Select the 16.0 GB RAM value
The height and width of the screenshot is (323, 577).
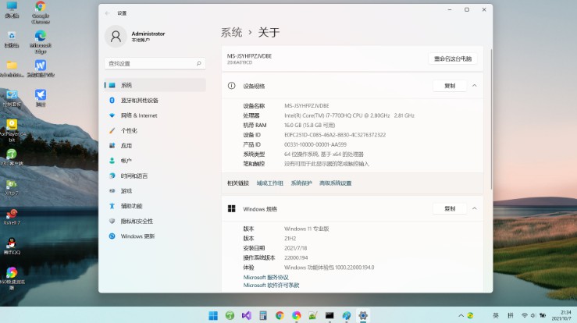309,125
